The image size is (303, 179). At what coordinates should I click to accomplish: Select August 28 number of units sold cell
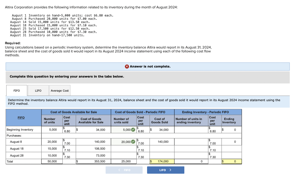coord(124,155)
